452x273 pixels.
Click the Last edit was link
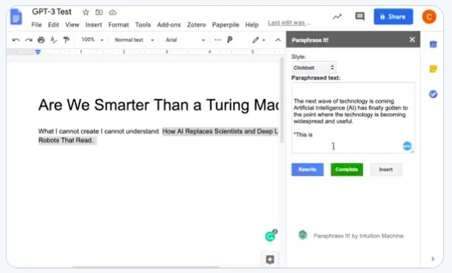point(289,23)
